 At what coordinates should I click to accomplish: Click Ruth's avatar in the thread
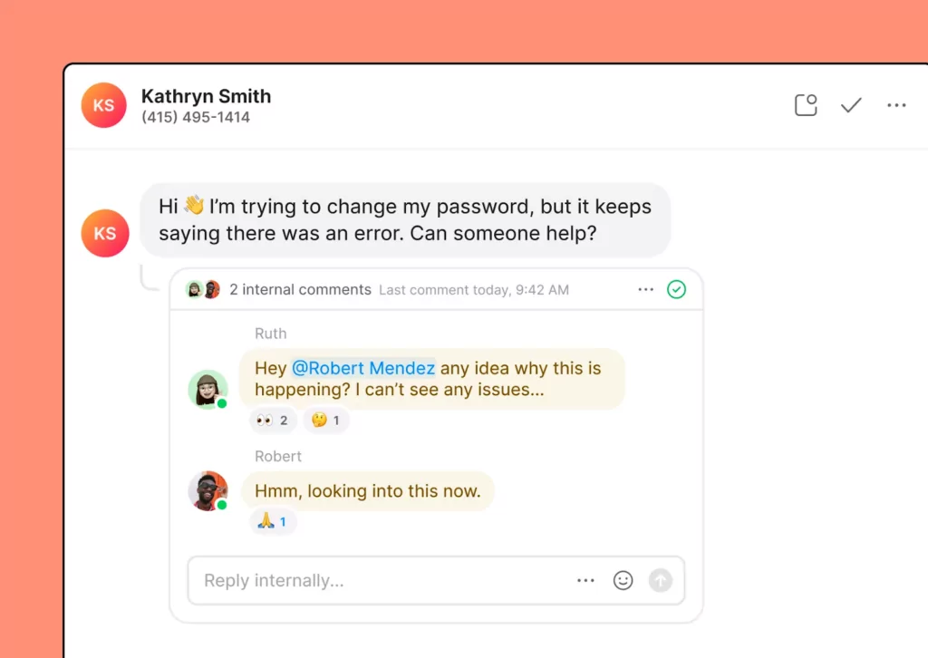coord(208,390)
